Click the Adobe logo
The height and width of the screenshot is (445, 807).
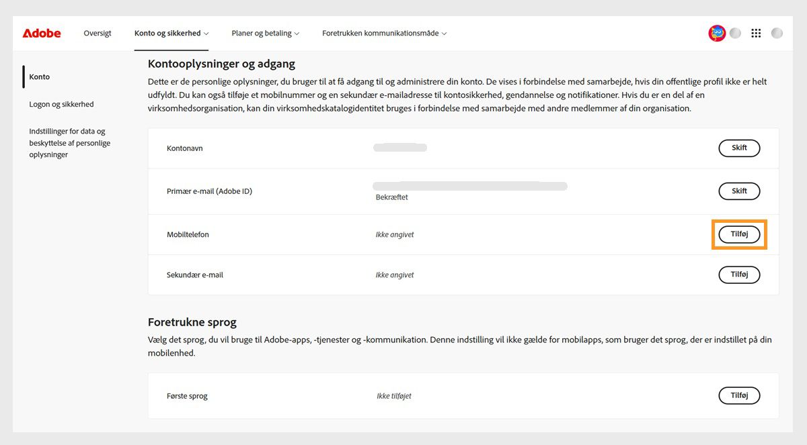41,32
